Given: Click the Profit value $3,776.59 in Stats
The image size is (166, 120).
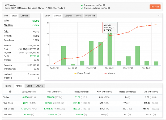Looking at the screenshot, I should 34,56.
